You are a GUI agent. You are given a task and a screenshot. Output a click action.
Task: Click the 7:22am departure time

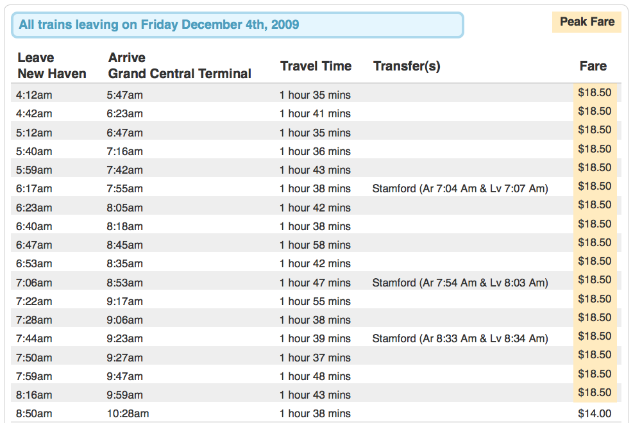[x=34, y=302]
